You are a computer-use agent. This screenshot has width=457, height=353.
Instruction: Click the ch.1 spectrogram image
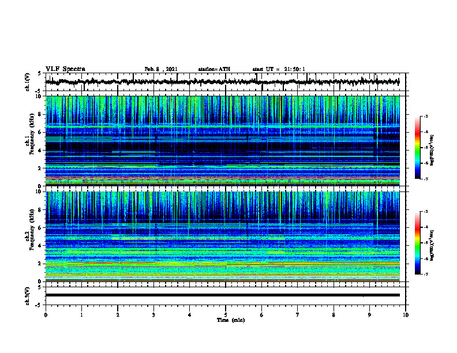pyautogui.click(x=223, y=141)
